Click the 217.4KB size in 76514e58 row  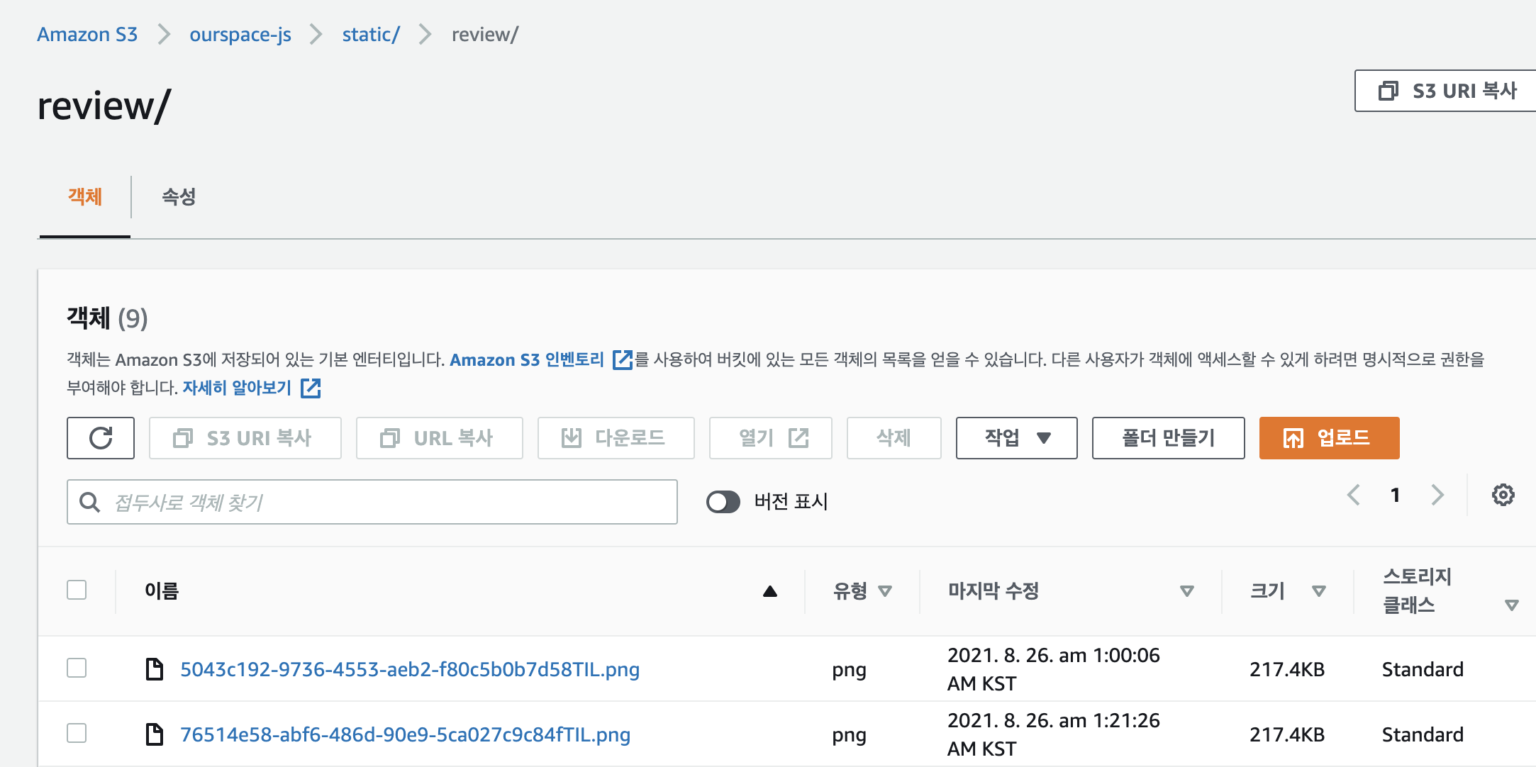pos(1287,734)
